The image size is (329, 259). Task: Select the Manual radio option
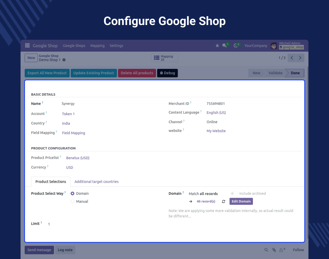72,201
